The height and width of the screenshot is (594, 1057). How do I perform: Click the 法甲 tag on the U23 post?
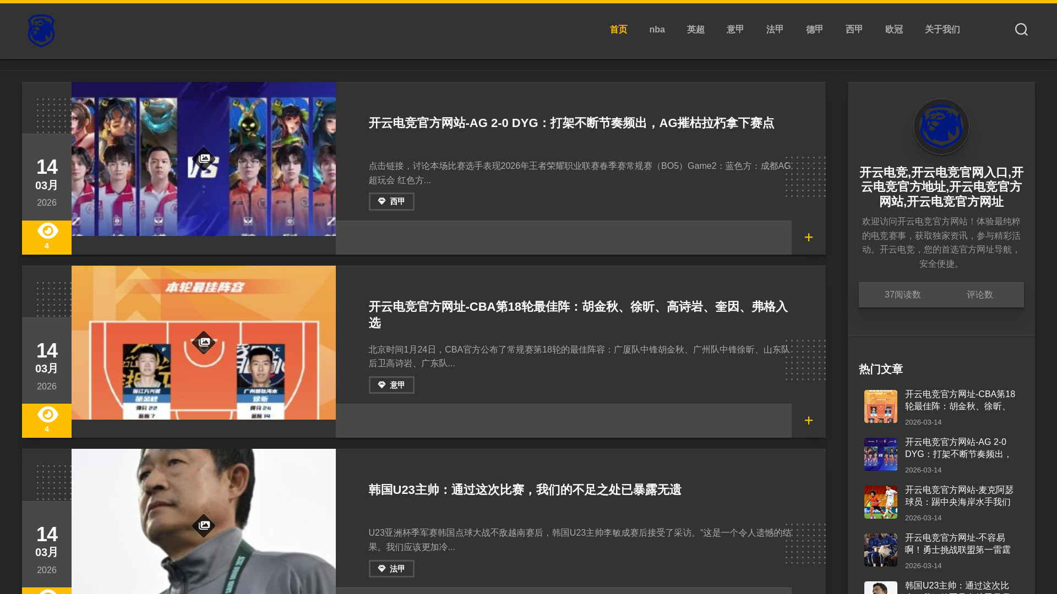tap(391, 569)
